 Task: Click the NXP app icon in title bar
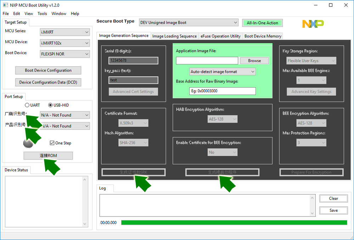(5, 5)
